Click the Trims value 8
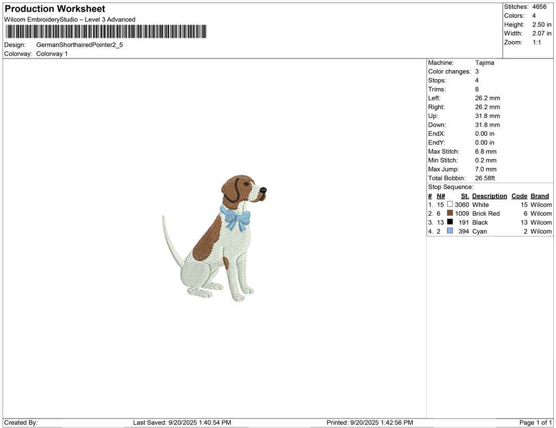 (477, 89)
